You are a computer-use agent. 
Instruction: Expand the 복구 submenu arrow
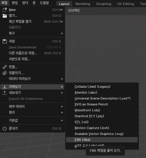click(62, 33)
